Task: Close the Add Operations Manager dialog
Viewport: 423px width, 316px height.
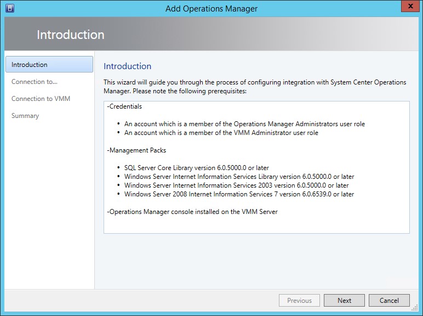Action: tap(410, 6)
